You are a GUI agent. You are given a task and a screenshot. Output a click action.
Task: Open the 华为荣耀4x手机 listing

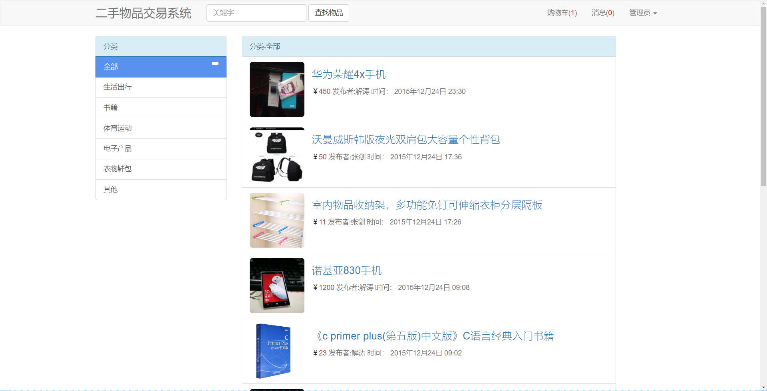coord(348,74)
